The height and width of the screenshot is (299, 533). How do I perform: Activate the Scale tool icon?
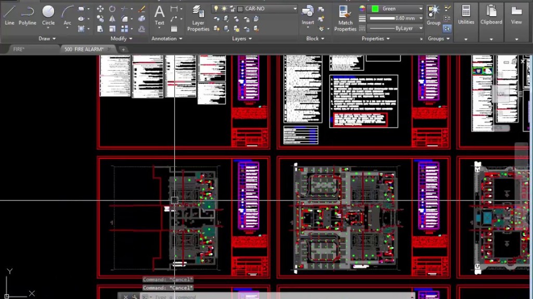(x=112, y=29)
